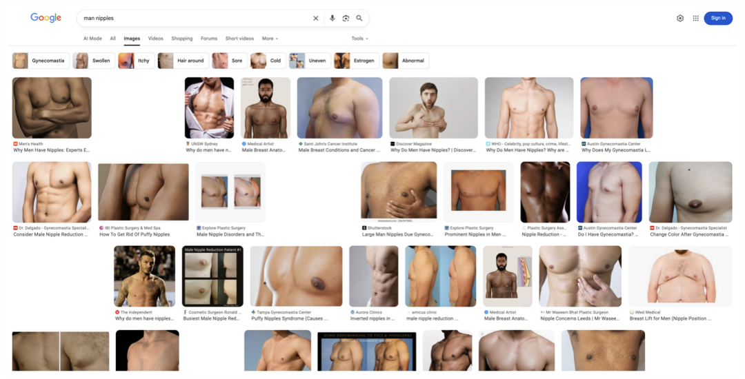Filter by the Estrogen chip
The height and width of the screenshot is (379, 745).
pyautogui.click(x=357, y=61)
